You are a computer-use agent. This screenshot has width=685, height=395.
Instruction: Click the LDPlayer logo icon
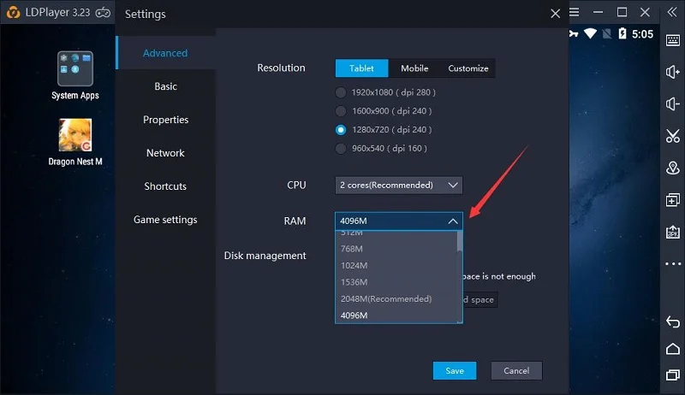tap(13, 12)
